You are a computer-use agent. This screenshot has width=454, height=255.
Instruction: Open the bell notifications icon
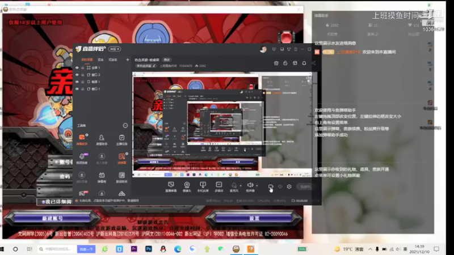[x=304, y=63]
